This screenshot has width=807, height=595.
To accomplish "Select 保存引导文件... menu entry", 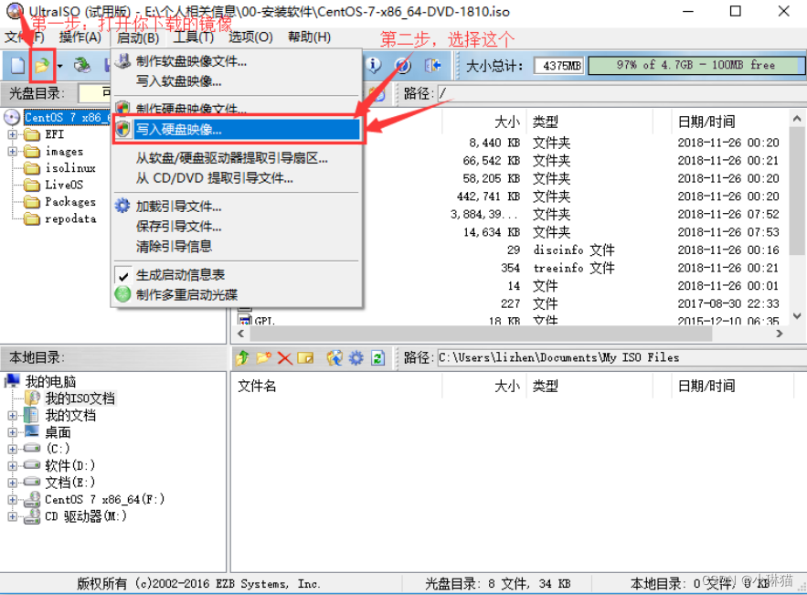I will tap(178, 226).
